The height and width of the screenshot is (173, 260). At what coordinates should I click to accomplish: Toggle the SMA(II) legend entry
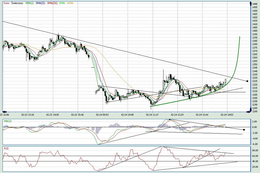click(40, 3)
